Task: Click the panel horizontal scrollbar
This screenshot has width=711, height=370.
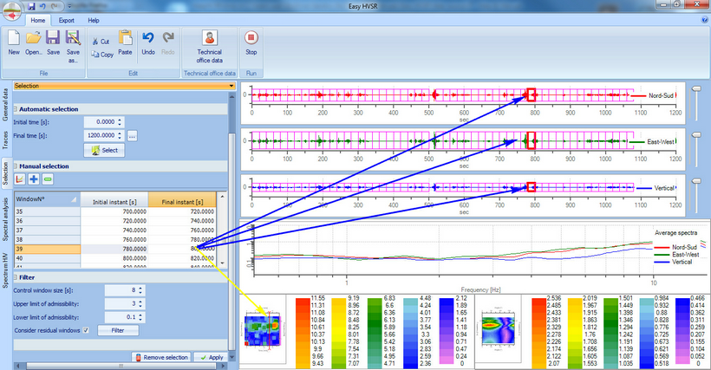Action: (121, 366)
